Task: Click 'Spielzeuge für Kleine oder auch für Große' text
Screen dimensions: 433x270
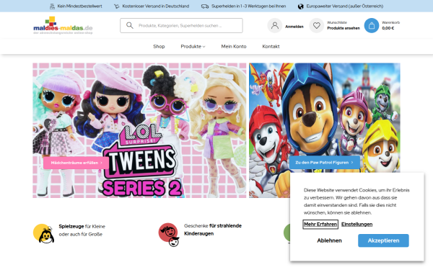Action: click(82, 230)
